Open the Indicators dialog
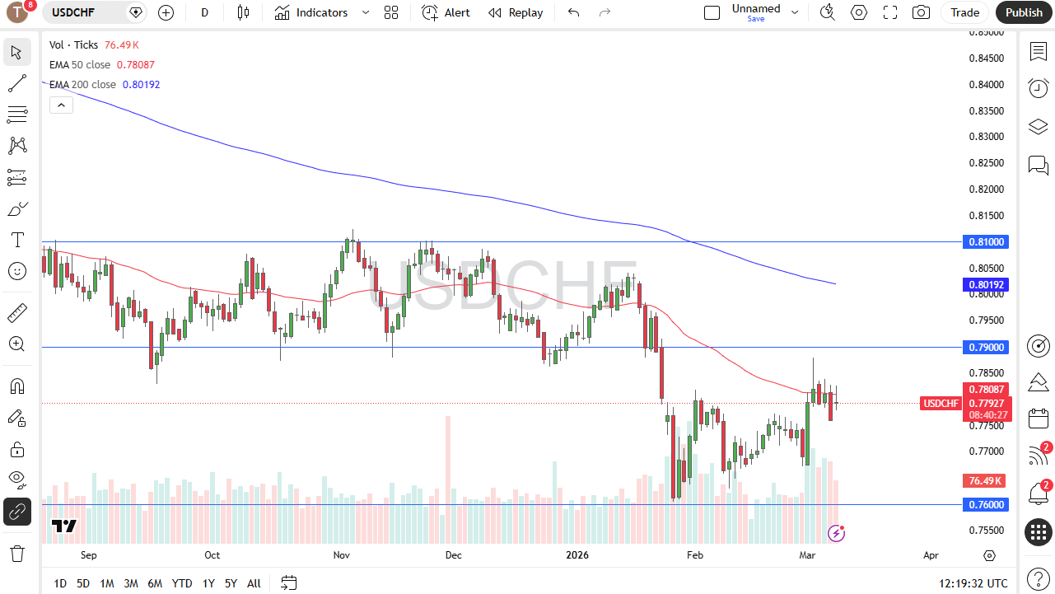Screen dimensions: 1055x594 point(311,12)
